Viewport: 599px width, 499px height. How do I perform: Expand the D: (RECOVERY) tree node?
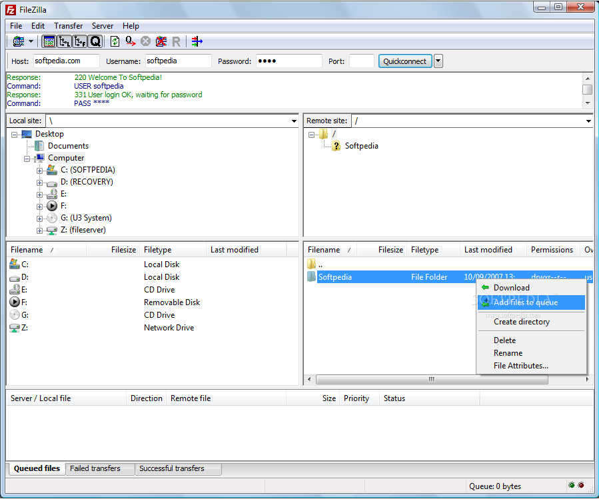39,183
